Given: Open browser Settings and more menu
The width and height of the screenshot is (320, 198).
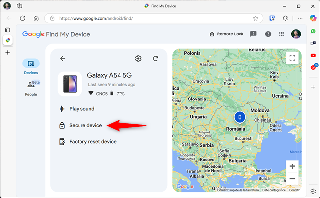Looking at the screenshot, I should [300, 18].
